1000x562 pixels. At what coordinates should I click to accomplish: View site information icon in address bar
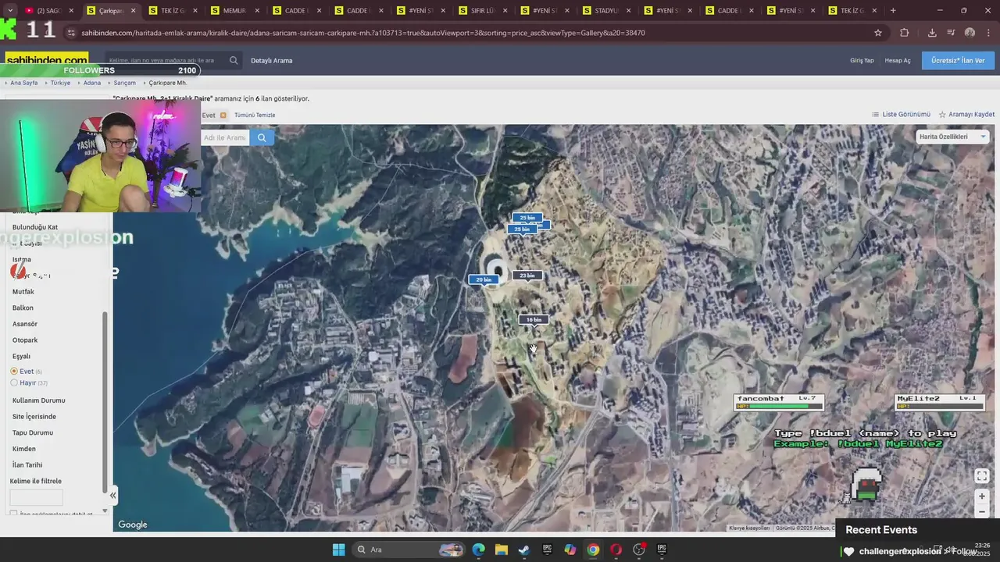tap(72, 33)
